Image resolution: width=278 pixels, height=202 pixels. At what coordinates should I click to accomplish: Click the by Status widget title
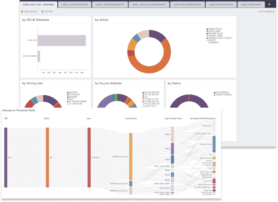point(174,83)
